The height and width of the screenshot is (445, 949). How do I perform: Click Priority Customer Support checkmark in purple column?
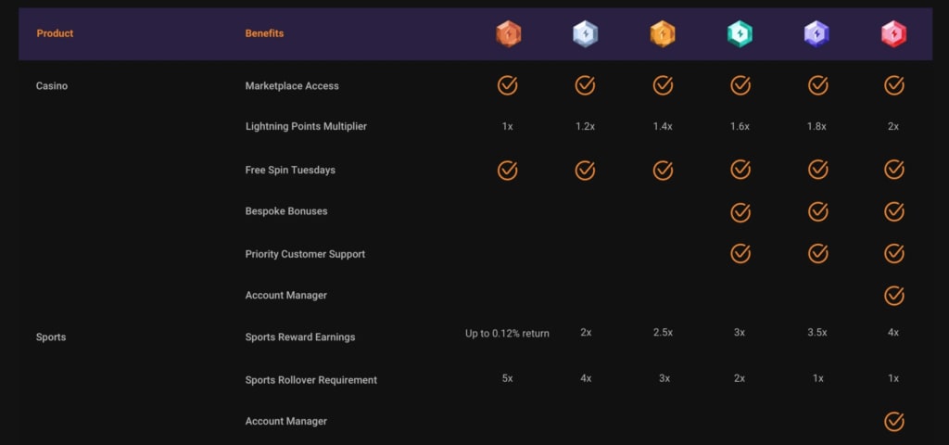818,253
